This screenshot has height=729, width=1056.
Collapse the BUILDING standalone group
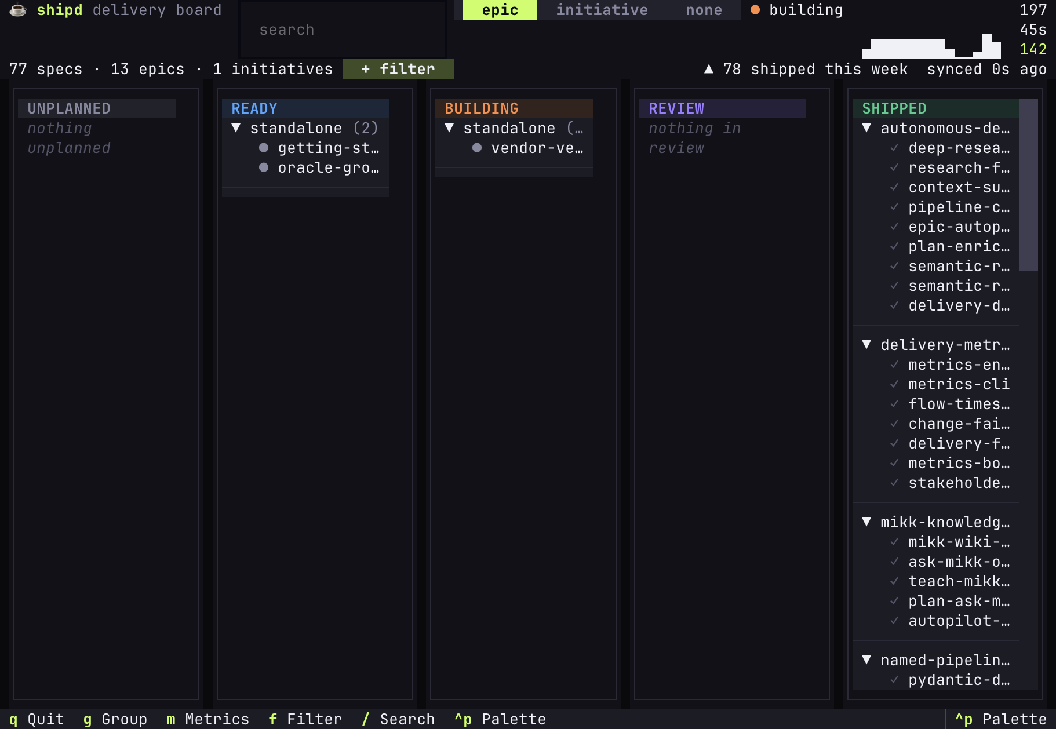449,128
